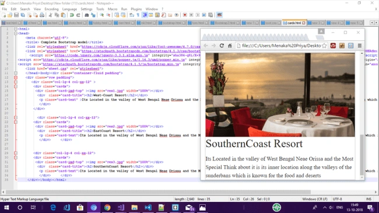Screen dimensions: 379x213
Task: Start macro recording with red dot
Action: click(x=185, y=15)
